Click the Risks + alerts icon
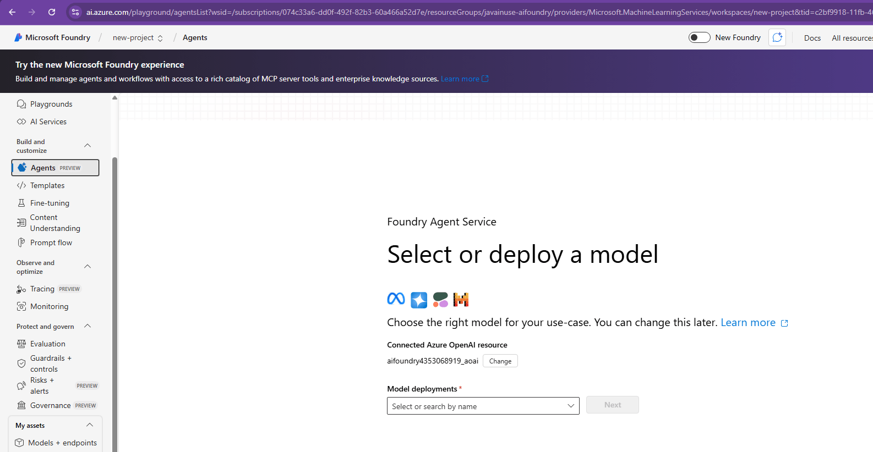The width and height of the screenshot is (873, 452). point(21,385)
